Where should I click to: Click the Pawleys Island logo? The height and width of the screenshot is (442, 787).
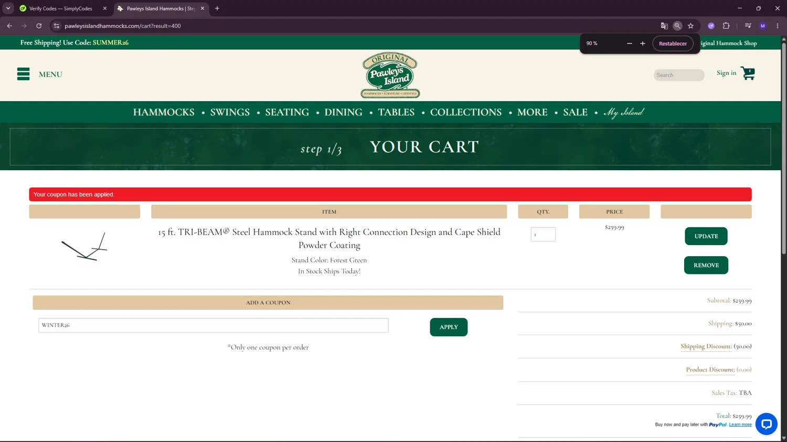(x=390, y=75)
